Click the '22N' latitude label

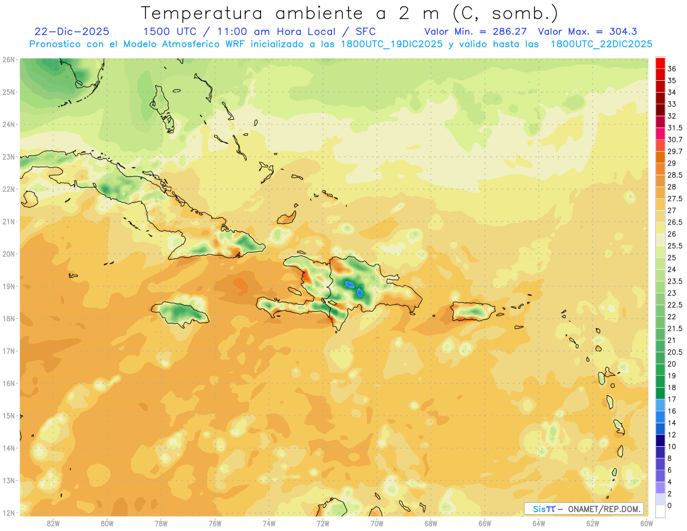tap(9, 189)
